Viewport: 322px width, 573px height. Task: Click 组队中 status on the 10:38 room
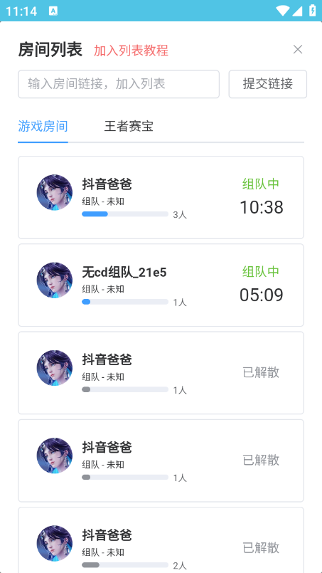[261, 184]
